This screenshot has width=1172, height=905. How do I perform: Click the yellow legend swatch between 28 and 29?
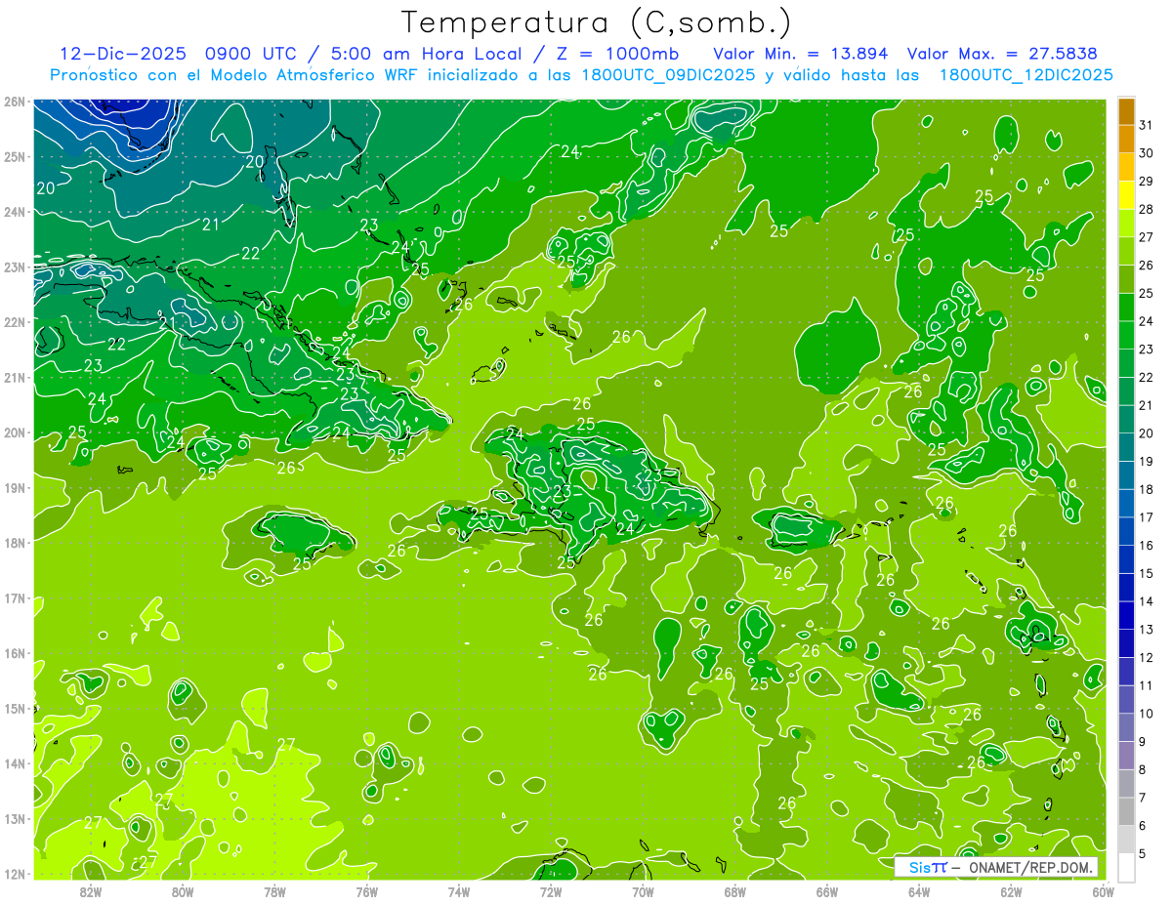(1126, 195)
